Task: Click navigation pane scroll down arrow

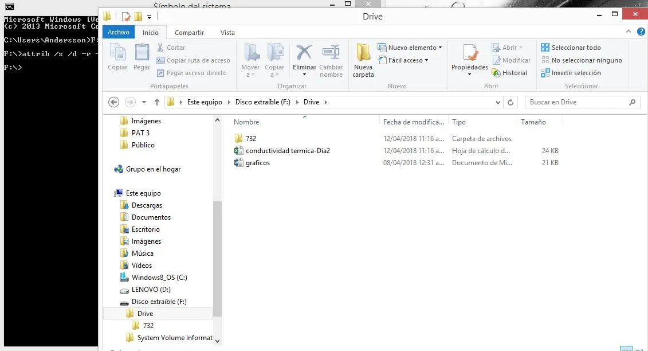Action: point(217,341)
